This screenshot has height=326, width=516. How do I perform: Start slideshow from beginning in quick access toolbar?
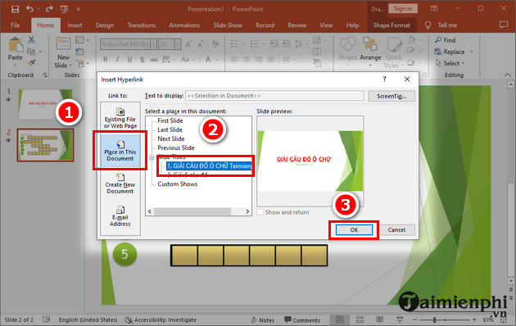(x=64, y=9)
